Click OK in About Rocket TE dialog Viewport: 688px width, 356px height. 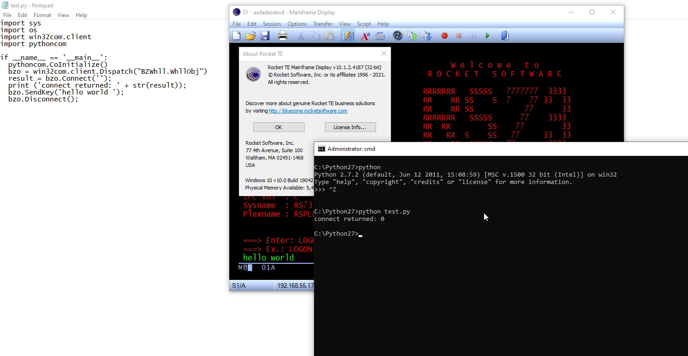click(279, 127)
